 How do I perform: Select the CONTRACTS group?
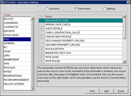point(17,27)
